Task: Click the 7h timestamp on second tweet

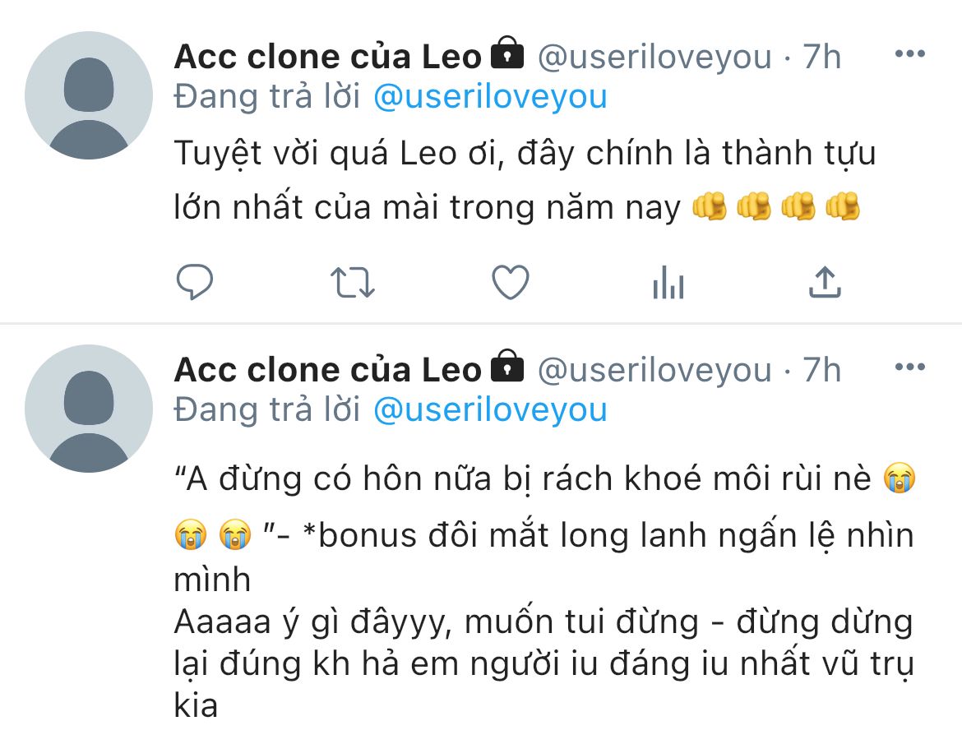Action: click(x=821, y=370)
